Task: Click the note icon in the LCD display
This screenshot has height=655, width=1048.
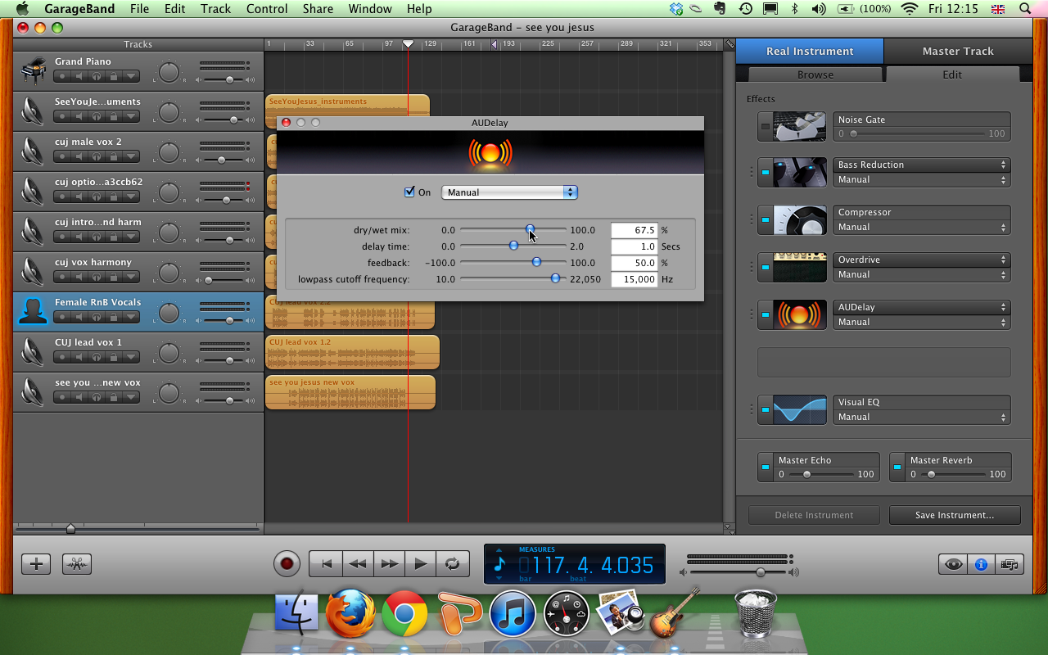Action: click(500, 564)
